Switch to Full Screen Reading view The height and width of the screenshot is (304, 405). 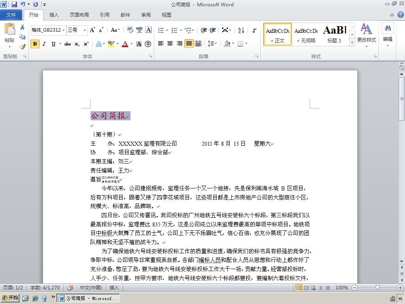pos(307,288)
